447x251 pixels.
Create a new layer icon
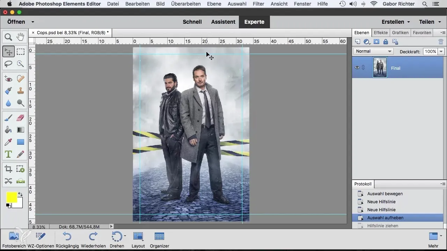(358, 42)
